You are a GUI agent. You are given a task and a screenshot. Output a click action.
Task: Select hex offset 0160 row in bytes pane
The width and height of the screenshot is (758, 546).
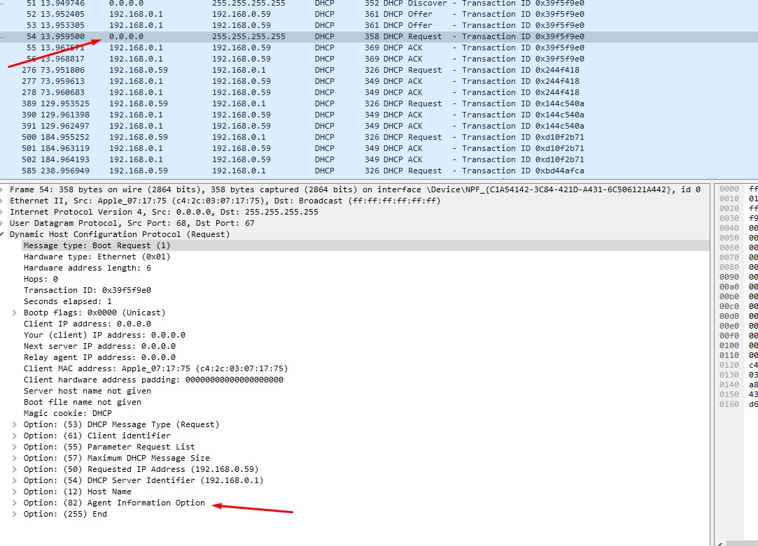[738, 404]
